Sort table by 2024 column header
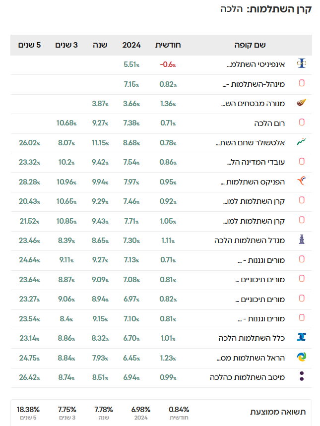Viewport: 320px width, 426px height. pyautogui.click(x=131, y=45)
